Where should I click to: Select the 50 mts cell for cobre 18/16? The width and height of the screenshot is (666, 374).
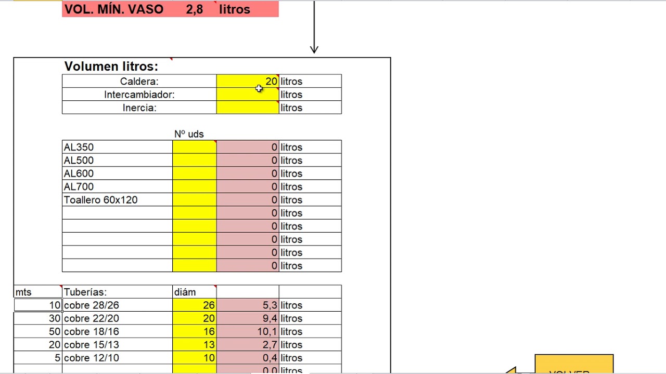point(38,331)
